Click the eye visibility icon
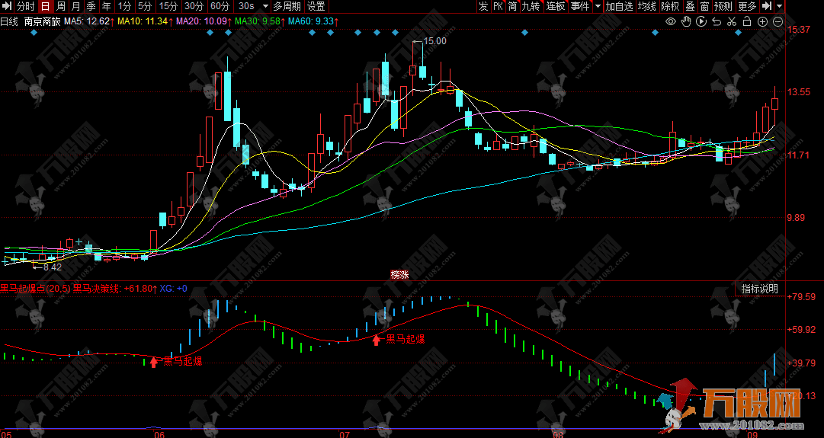 coord(670,21)
